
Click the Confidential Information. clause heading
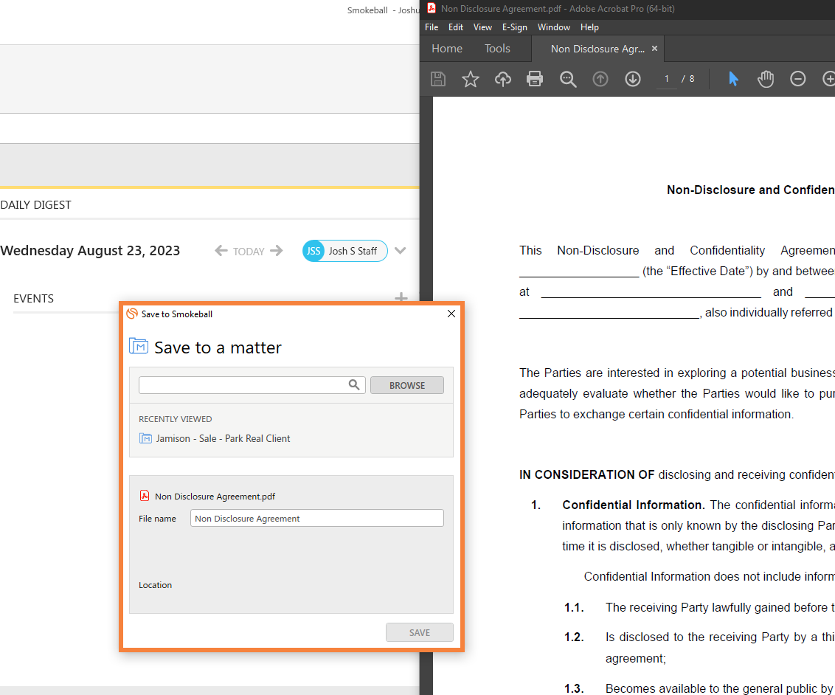coord(634,505)
